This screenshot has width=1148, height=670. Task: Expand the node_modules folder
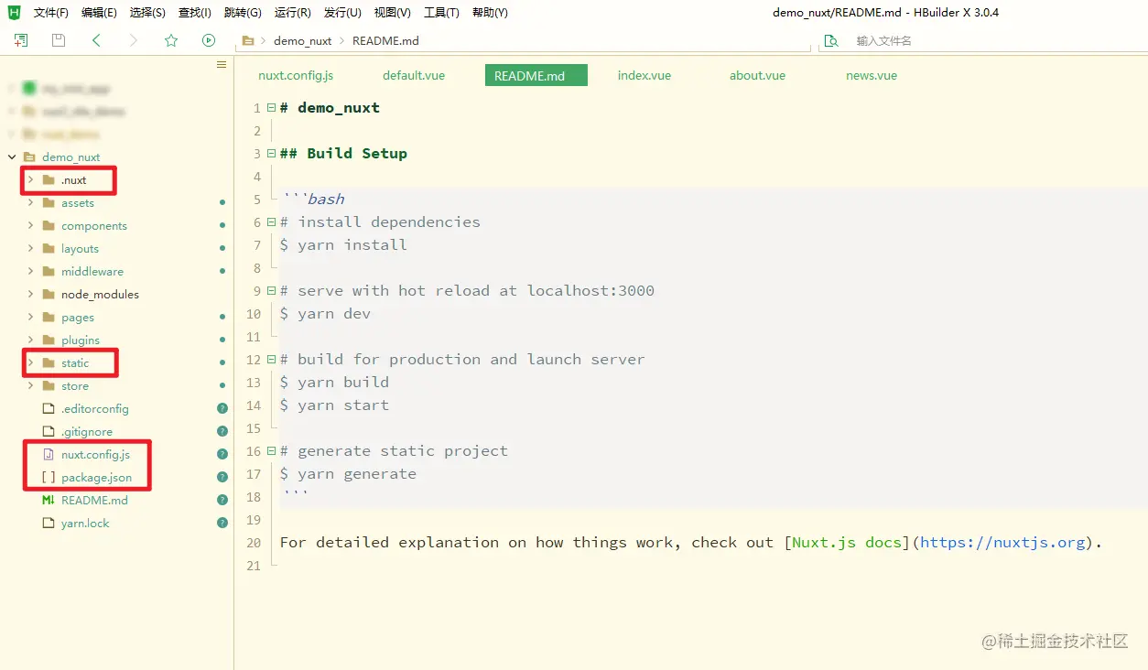click(30, 295)
